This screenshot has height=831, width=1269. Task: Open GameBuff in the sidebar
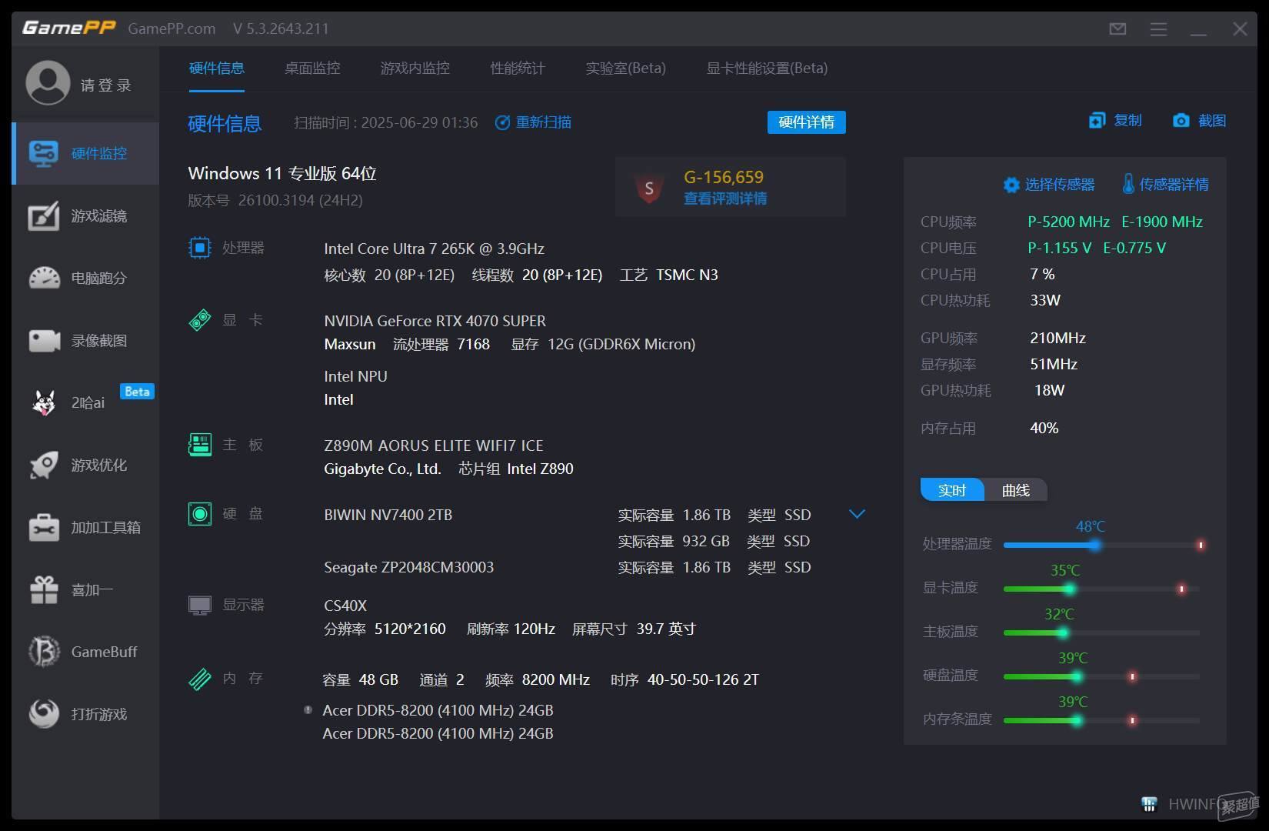[x=85, y=652]
